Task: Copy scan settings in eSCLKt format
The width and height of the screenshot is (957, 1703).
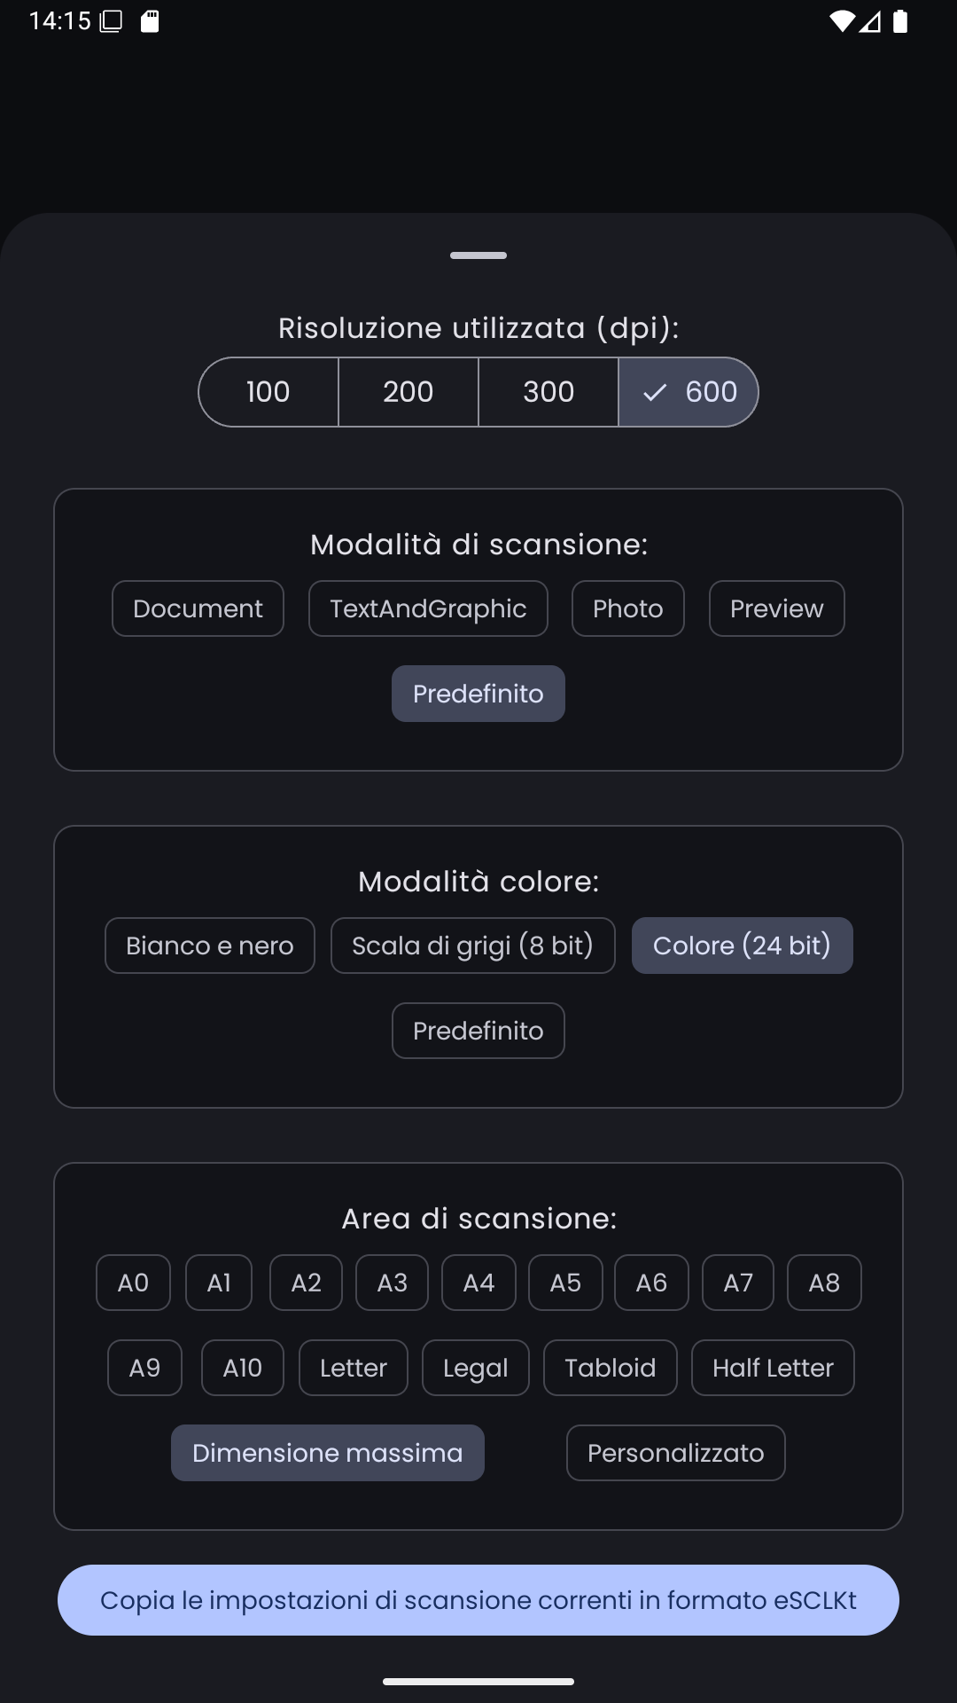Action: pos(478,1600)
